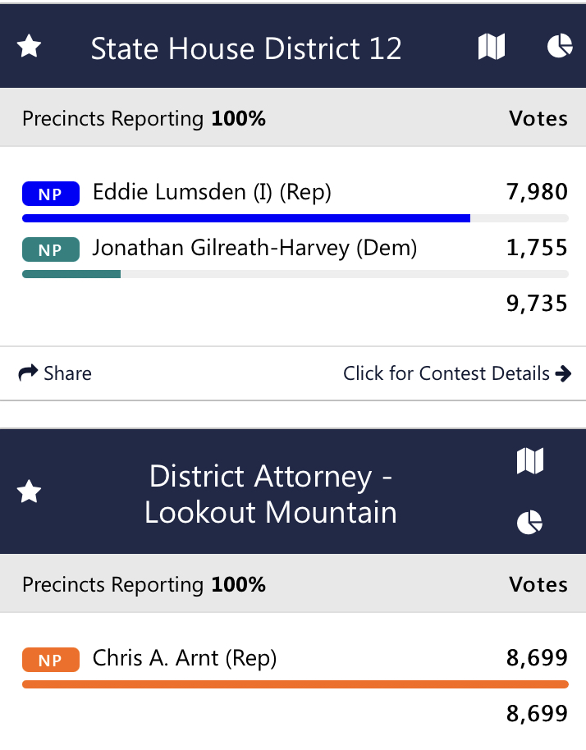Screen dimensions: 586x750
Task: Star the District Attorney Lookout Mountain contest
Action: click(30, 492)
